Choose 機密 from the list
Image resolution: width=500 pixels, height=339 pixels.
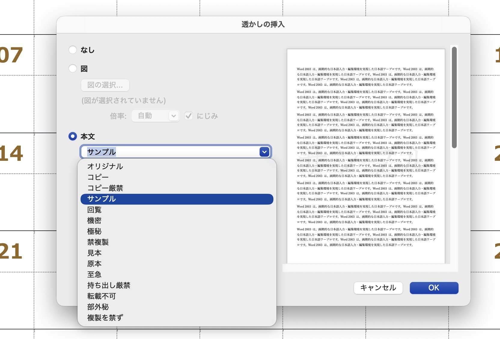click(x=177, y=220)
